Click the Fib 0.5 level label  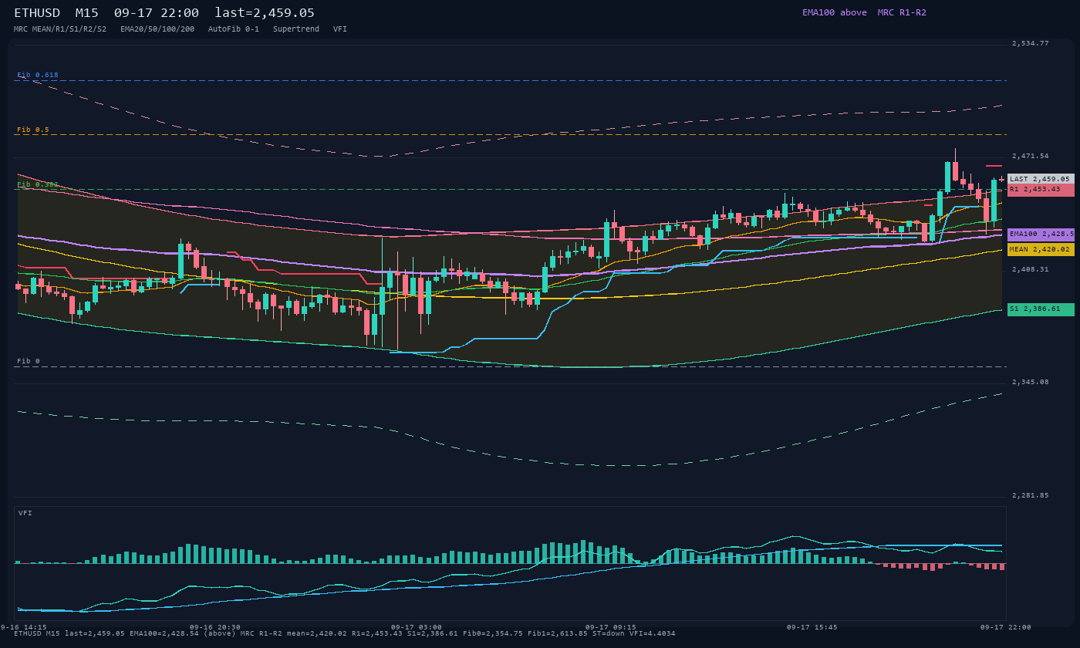(x=33, y=130)
